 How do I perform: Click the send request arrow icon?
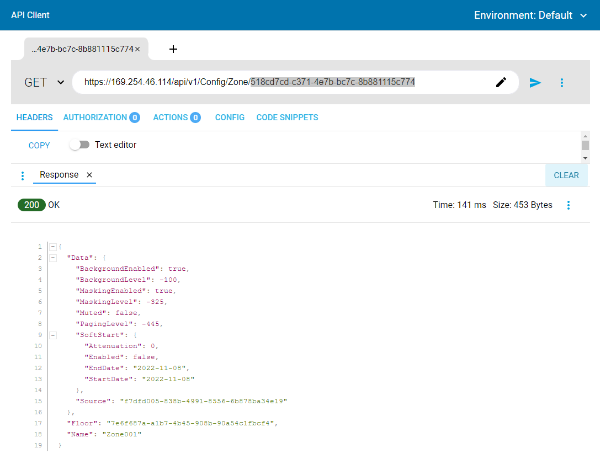tap(535, 83)
